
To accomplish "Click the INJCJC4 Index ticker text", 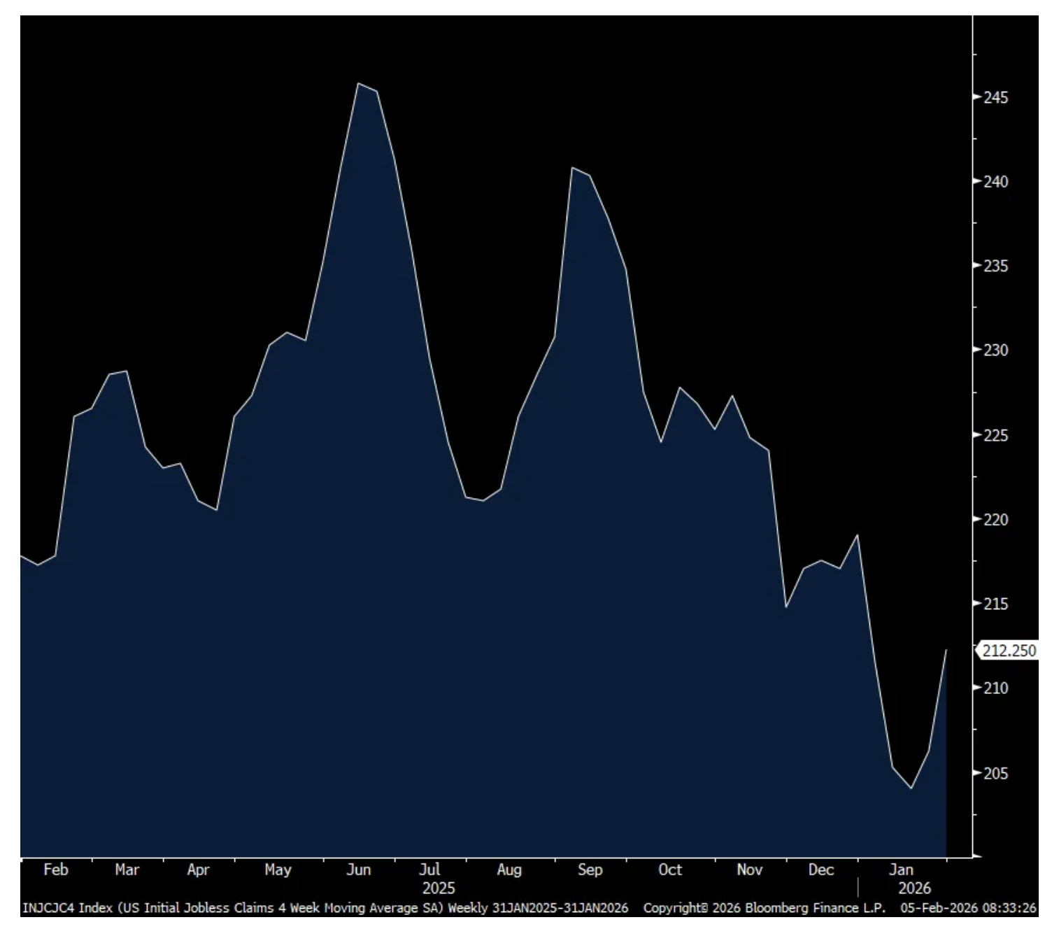I will [67, 908].
